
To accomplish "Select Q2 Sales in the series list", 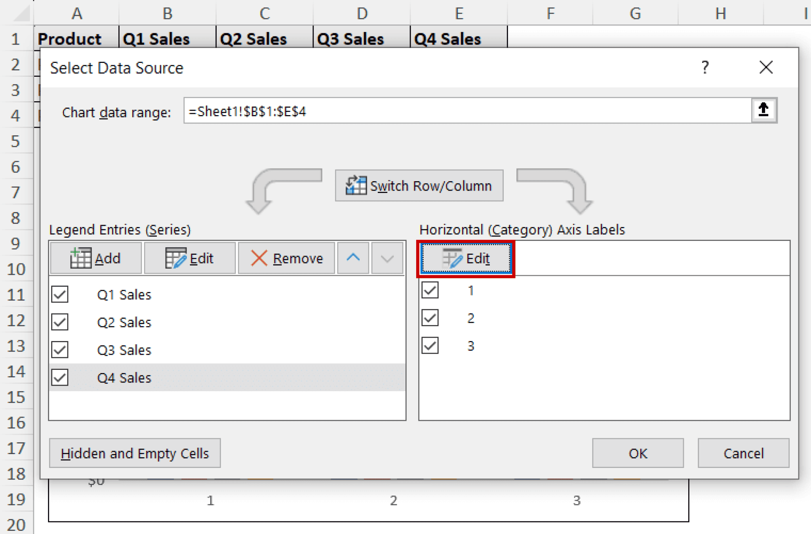I will click(124, 322).
